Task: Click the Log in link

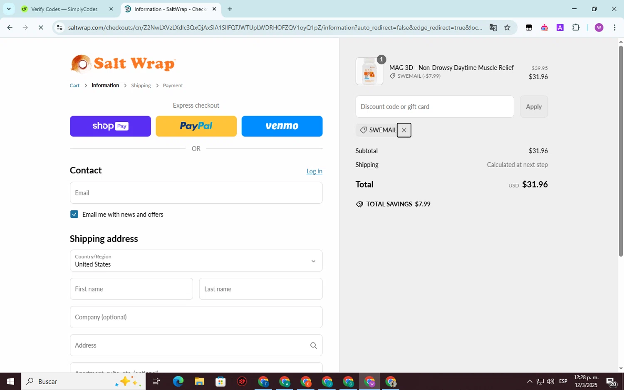Action: tap(314, 171)
